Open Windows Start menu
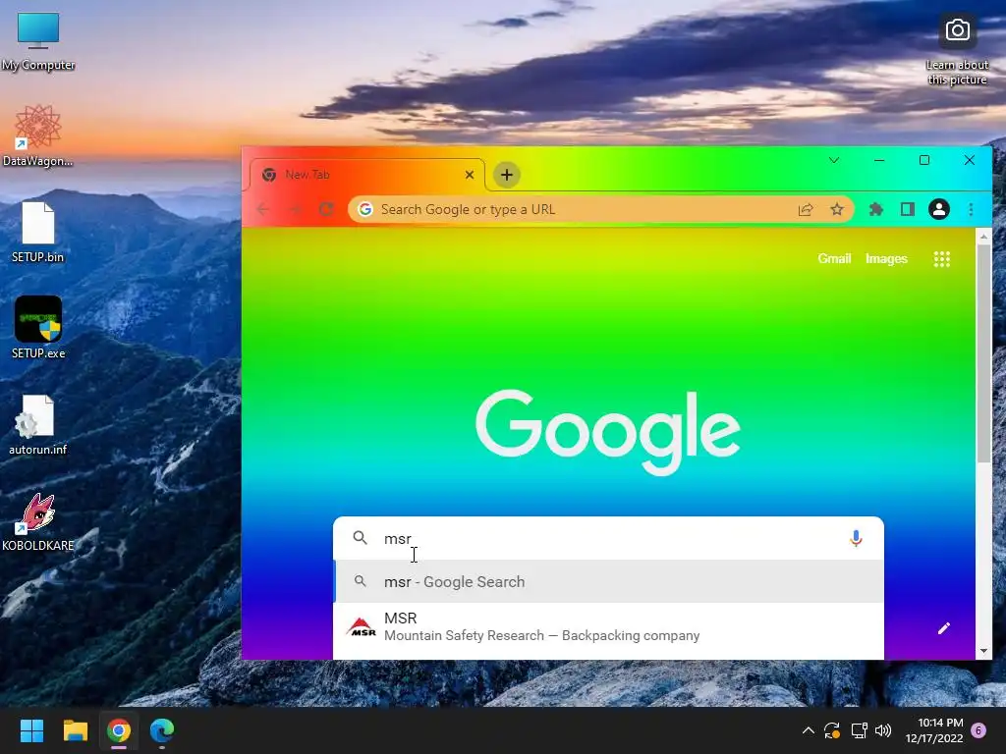 coord(31,730)
